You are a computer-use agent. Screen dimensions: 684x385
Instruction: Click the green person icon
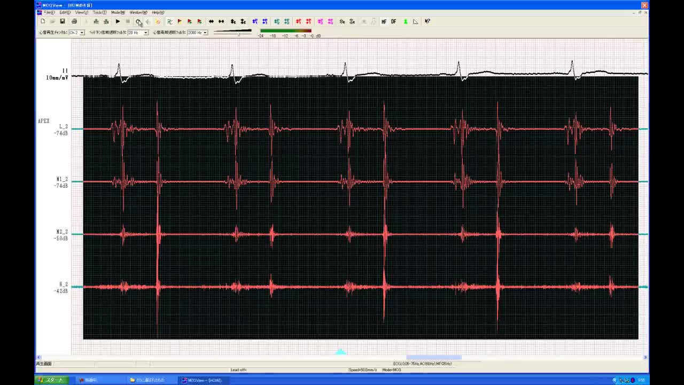point(406,21)
